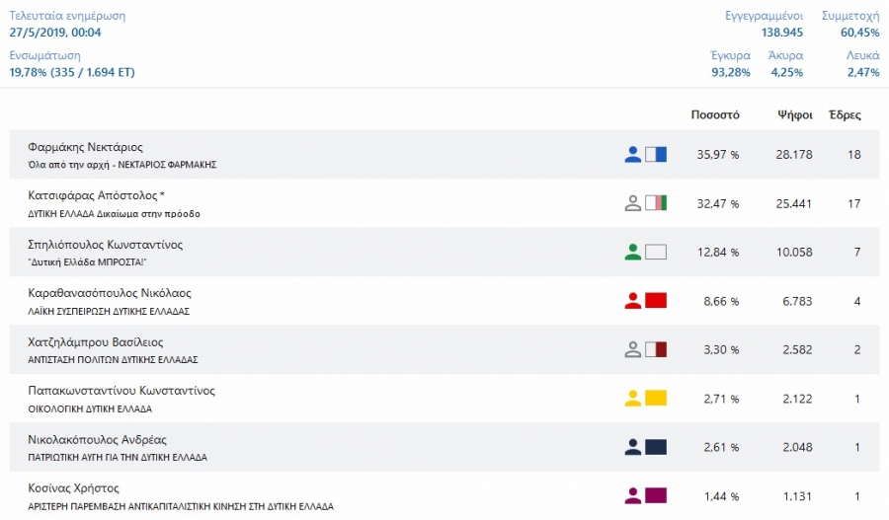Click the blue person icon for Φαρμάκης Νεκτάριος

point(633,155)
